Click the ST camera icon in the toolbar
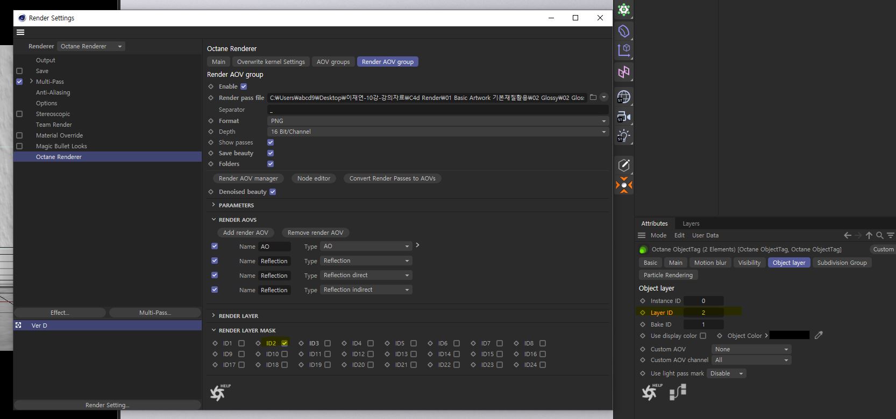 pyautogui.click(x=624, y=117)
